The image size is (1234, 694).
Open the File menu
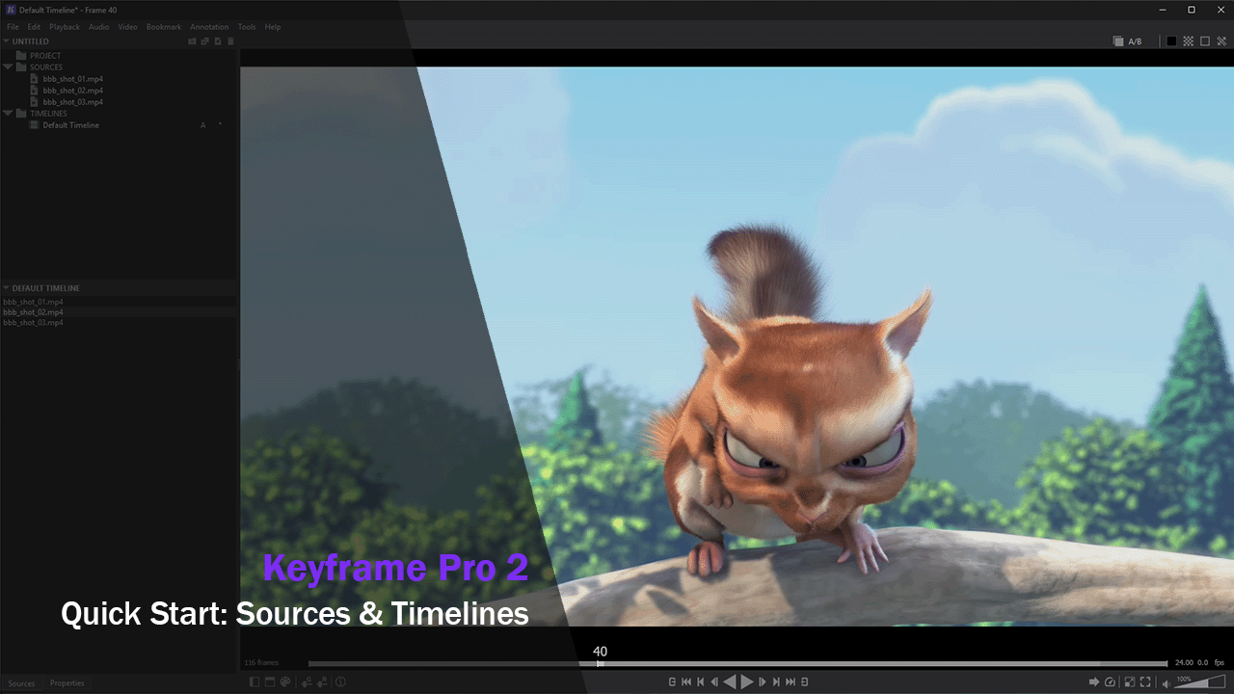pos(13,27)
